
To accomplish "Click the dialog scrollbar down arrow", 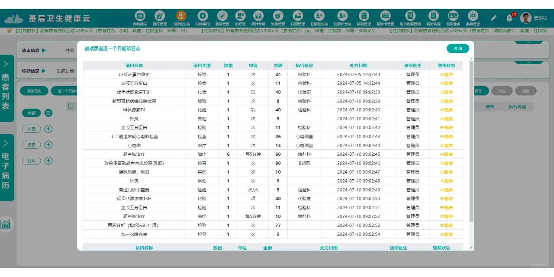I will pyautogui.click(x=471, y=248).
